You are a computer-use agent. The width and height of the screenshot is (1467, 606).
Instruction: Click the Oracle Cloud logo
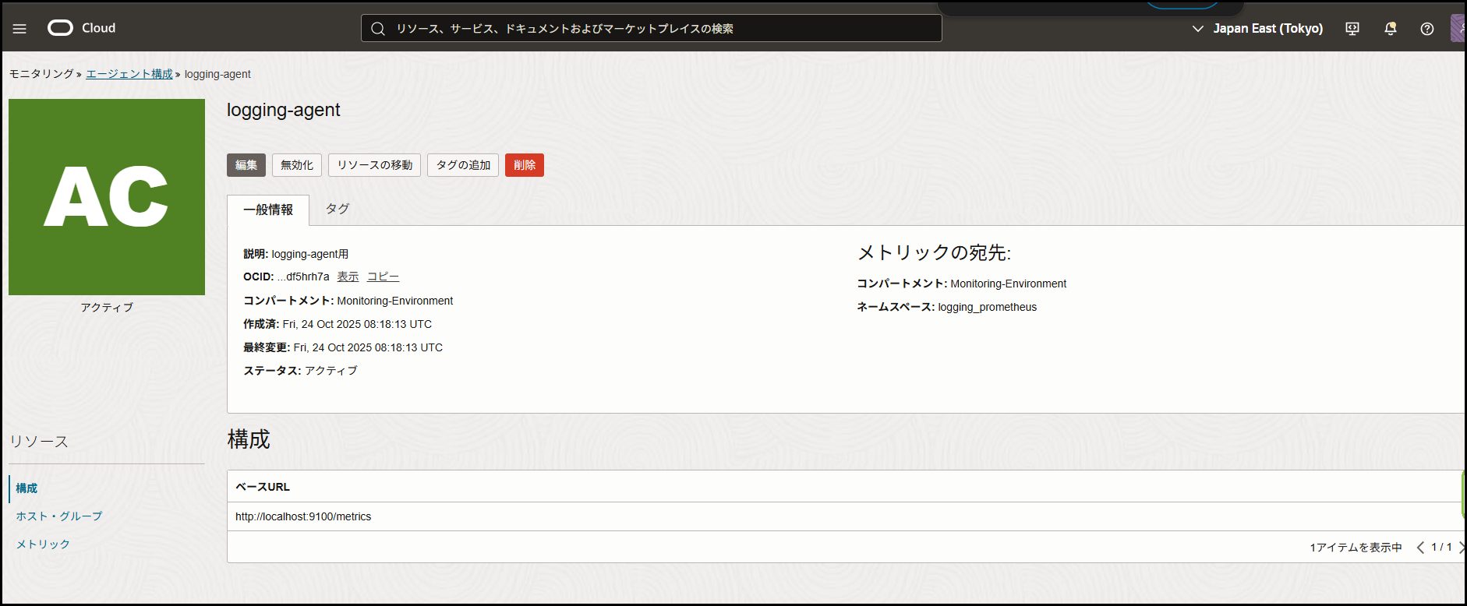coord(82,28)
